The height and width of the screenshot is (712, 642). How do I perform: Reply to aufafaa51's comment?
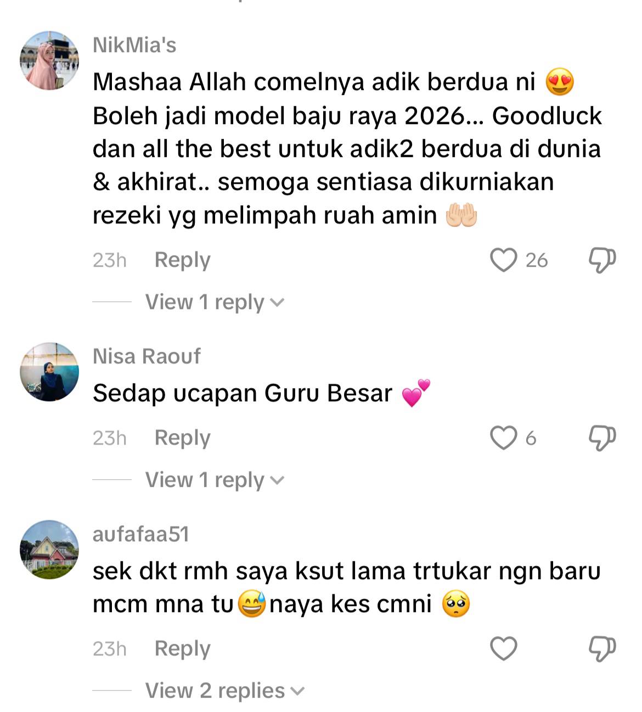tap(182, 649)
